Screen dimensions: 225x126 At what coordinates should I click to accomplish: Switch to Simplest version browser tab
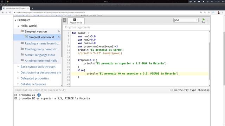click(x=15, y=8)
